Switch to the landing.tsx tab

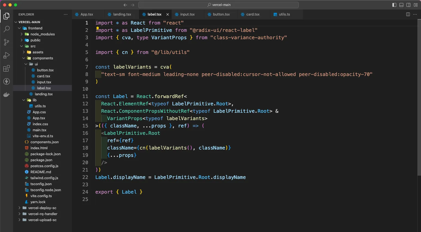122,14
